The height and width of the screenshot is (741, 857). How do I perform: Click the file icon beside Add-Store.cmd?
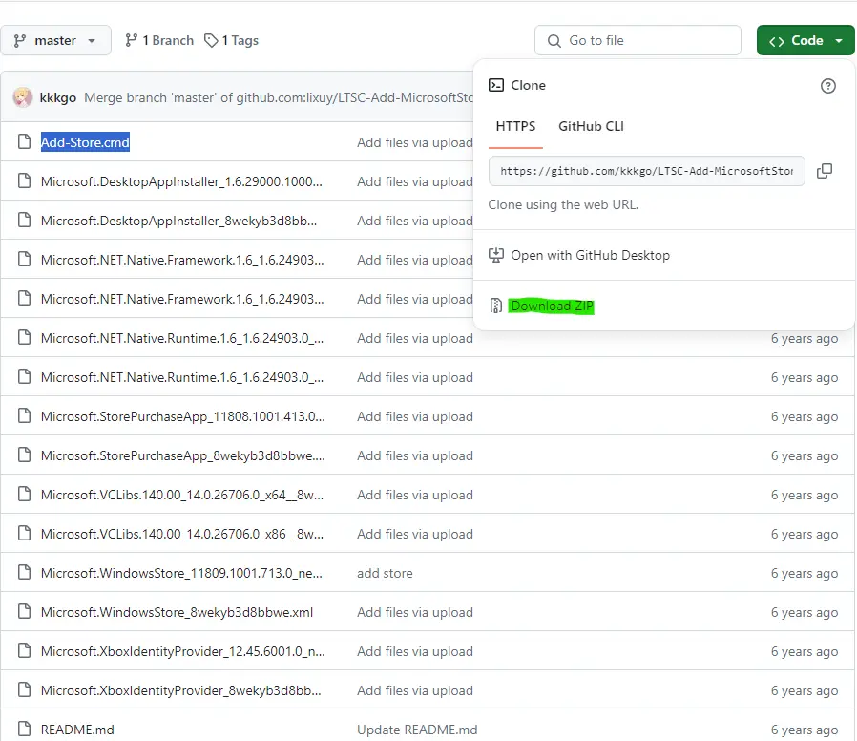24,141
